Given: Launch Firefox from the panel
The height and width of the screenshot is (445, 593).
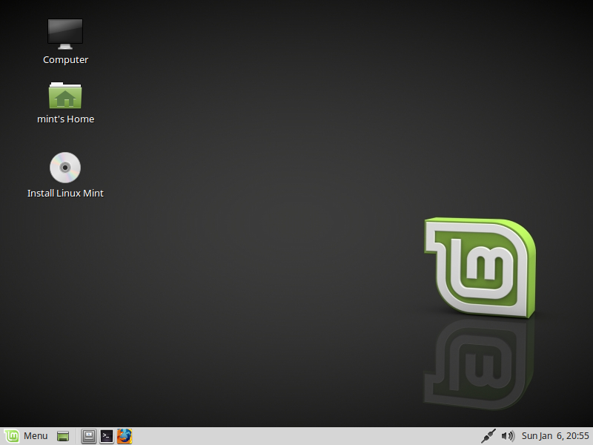Looking at the screenshot, I should pos(124,436).
